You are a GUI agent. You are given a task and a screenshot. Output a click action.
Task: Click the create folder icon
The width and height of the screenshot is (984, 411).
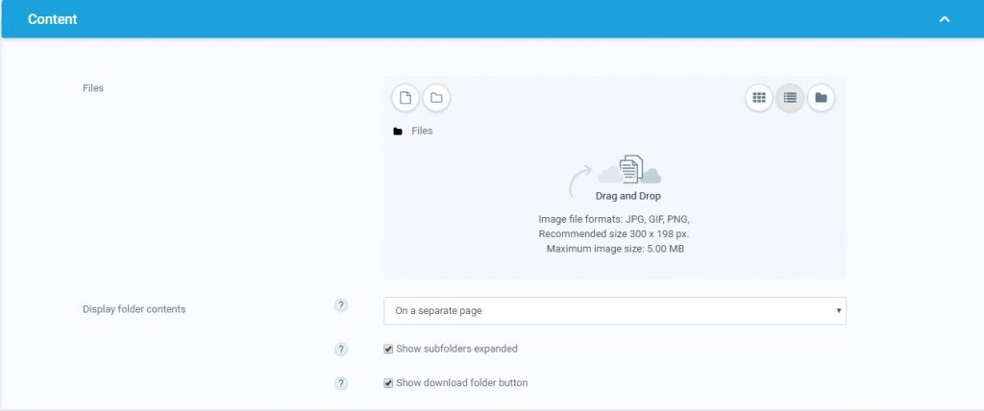click(x=436, y=98)
